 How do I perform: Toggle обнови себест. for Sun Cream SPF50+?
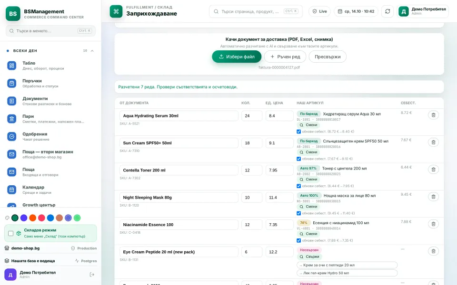pos(299,159)
